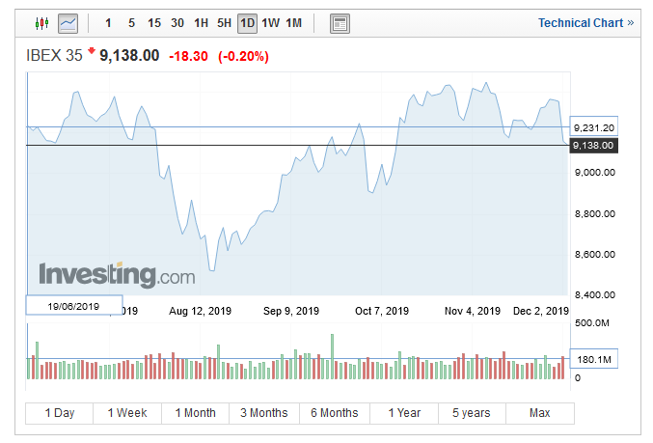Select the area line chart icon
Image resolution: width=653 pixels, height=443 pixels.
pyautogui.click(x=68, y=23)
